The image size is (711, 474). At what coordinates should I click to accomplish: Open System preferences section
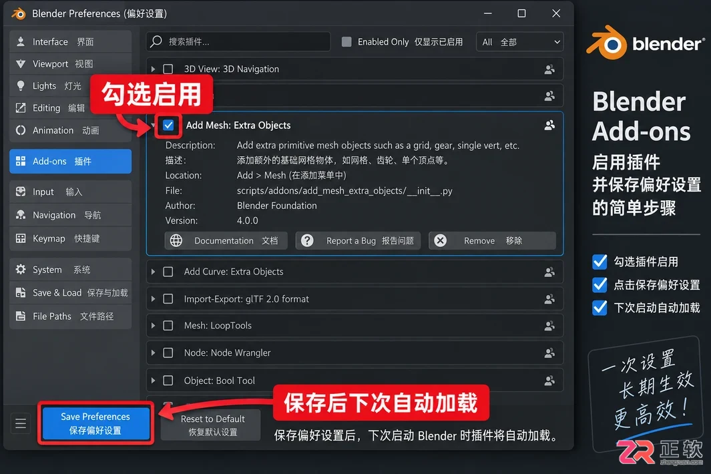click(70, 270)
